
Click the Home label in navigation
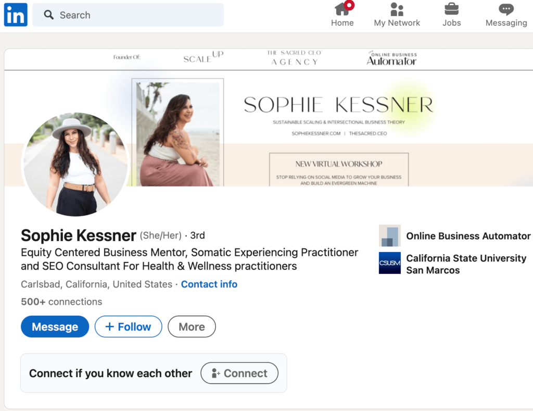tap(342, 23)
